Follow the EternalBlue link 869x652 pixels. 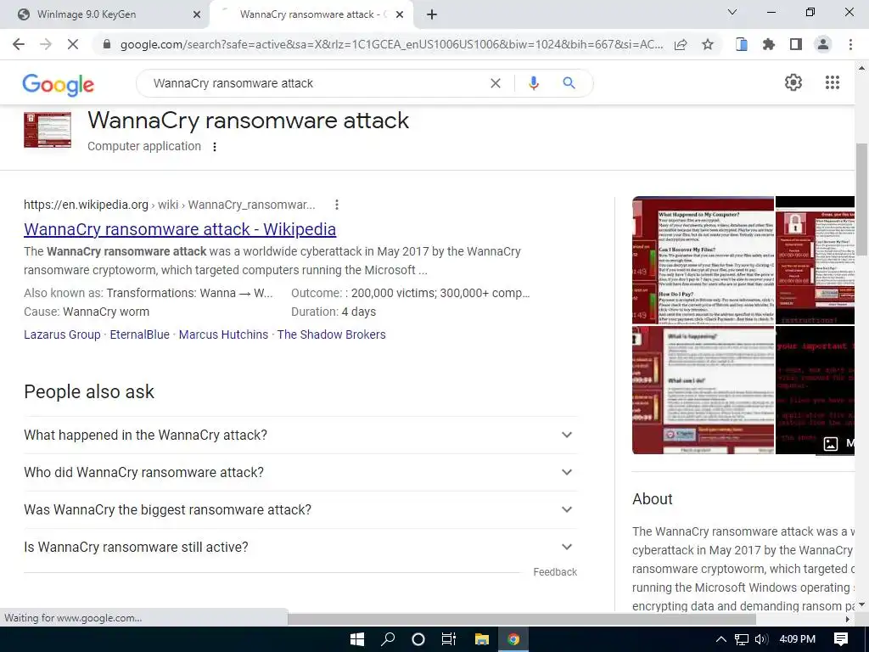(140, 334)
